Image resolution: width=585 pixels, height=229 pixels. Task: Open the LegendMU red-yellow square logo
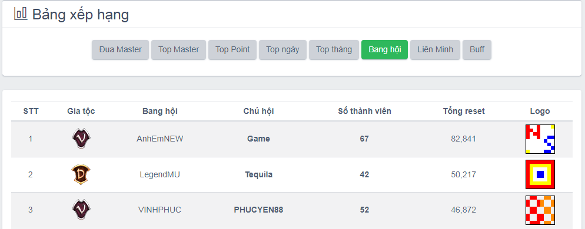pyautogui.click(x=540, y=174)
